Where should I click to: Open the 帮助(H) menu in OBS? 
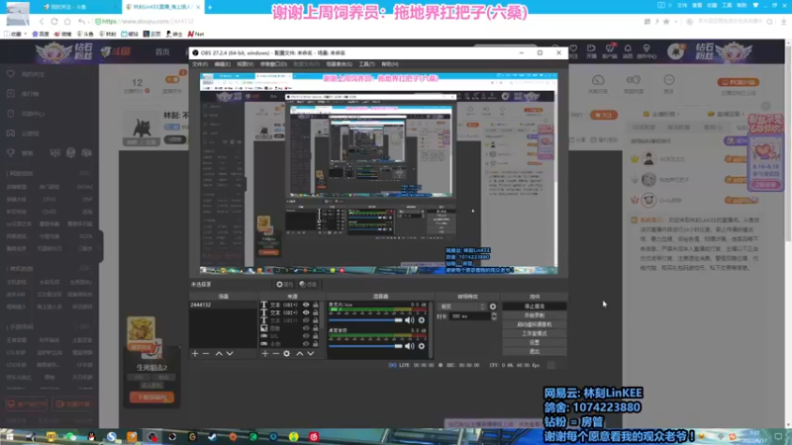[x=390, y=64]
